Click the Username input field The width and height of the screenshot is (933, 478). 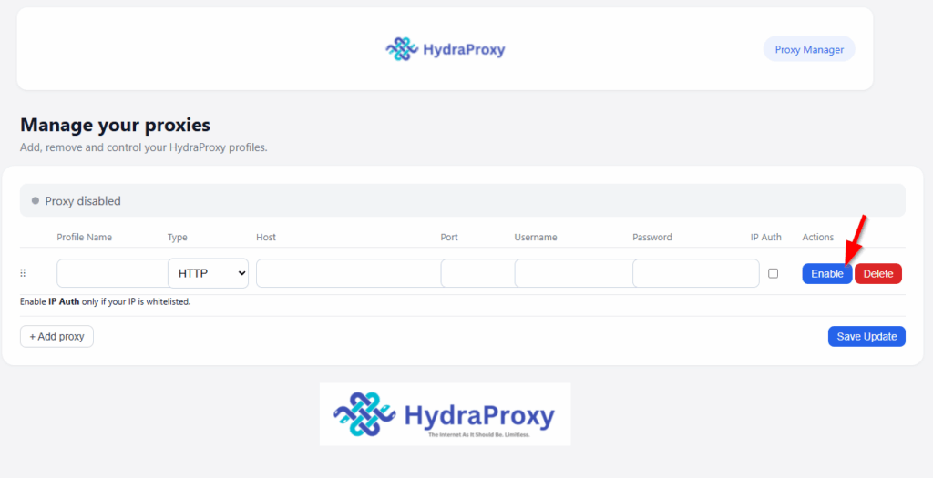(x=572, y=273)
